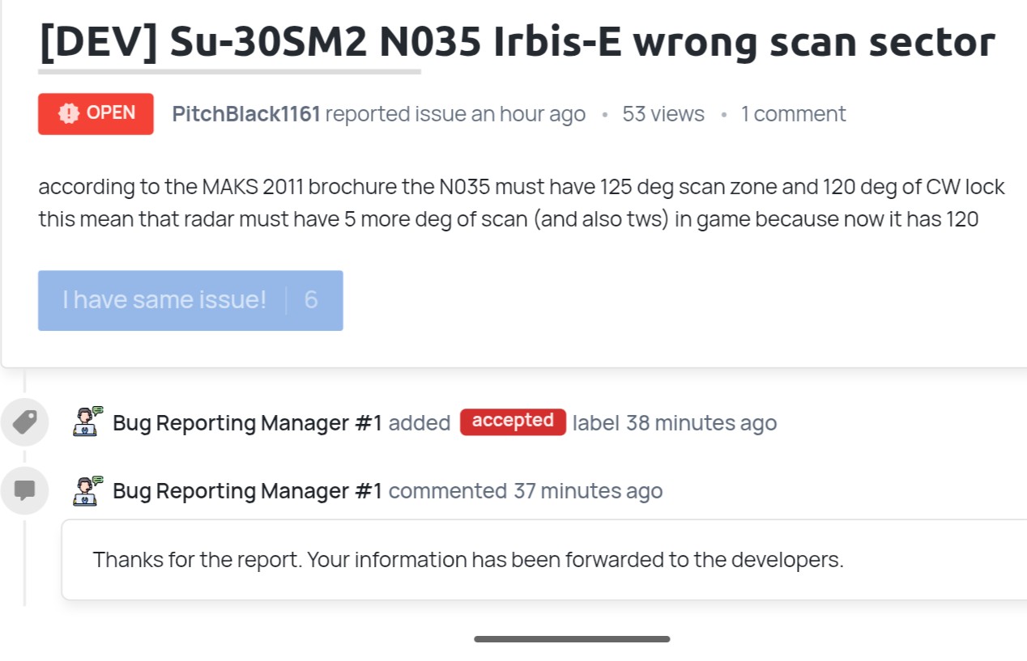Screen dimensions: 1027x661
Task: Click the count 6 on the same-issue button
Action: (x=311, y=300)
